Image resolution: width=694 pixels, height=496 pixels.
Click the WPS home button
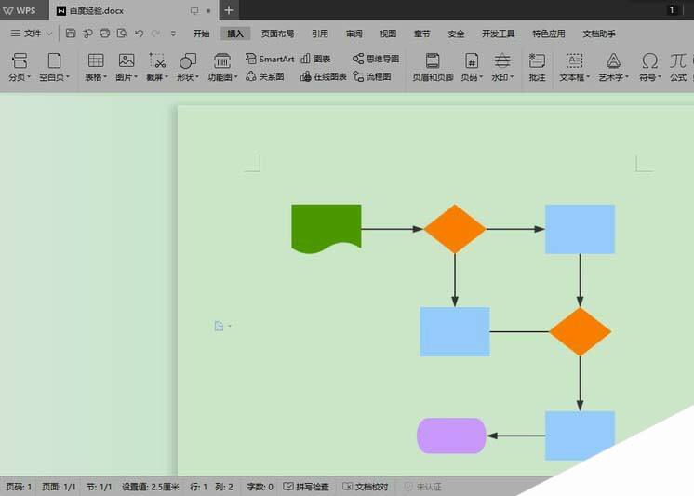[x=20, y=10]
